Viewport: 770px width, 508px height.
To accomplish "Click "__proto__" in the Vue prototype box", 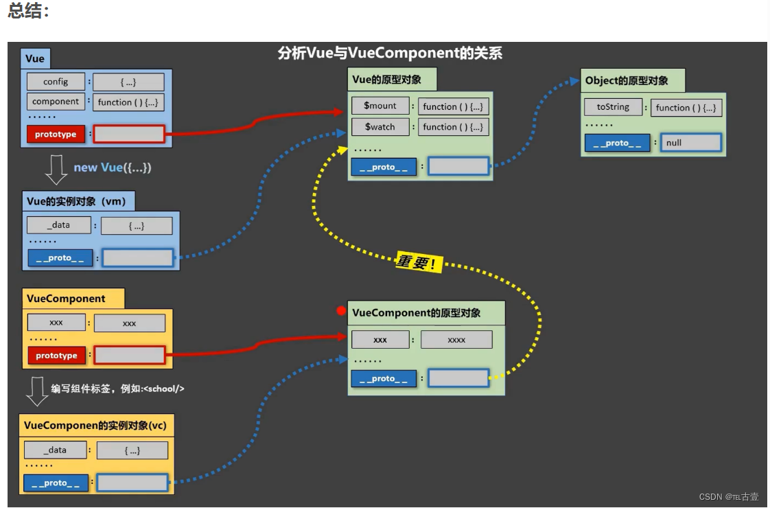I will 384,167.
